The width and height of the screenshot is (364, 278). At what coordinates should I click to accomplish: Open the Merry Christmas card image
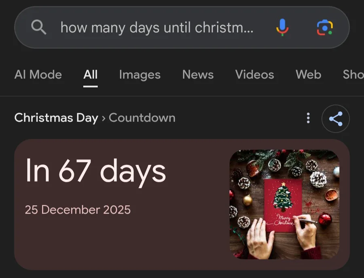point(284,204)
